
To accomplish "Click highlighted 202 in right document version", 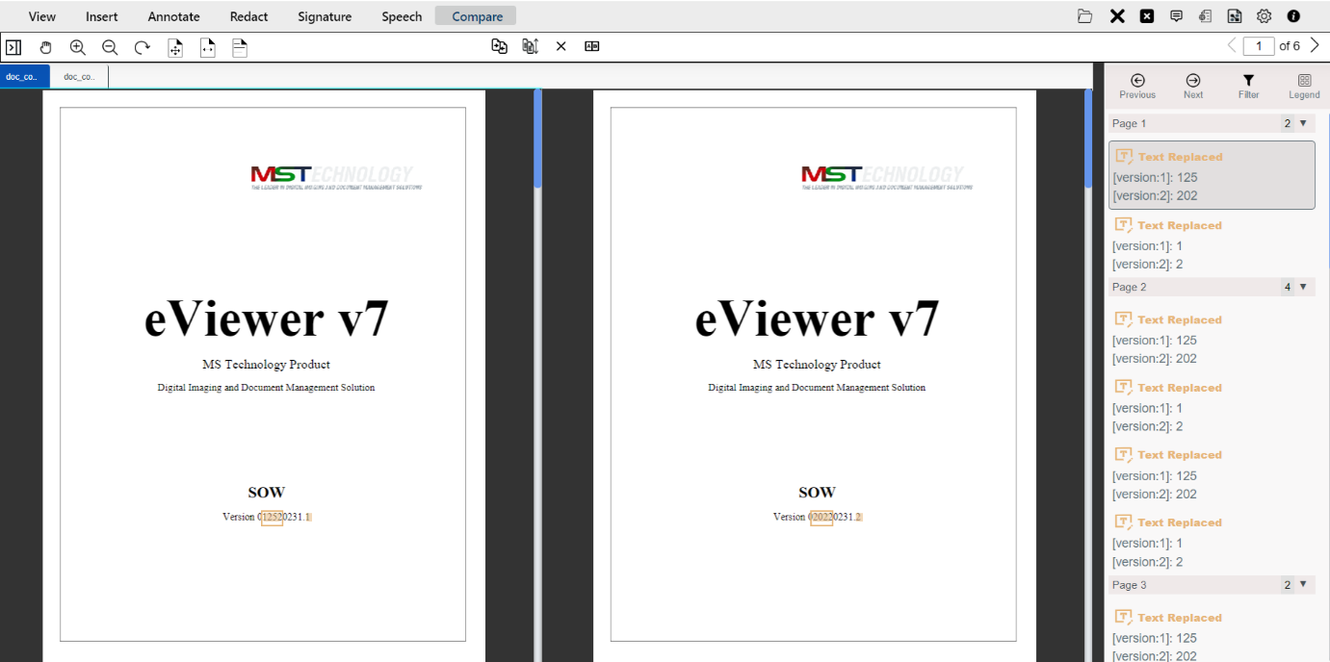I will point(821,518).
